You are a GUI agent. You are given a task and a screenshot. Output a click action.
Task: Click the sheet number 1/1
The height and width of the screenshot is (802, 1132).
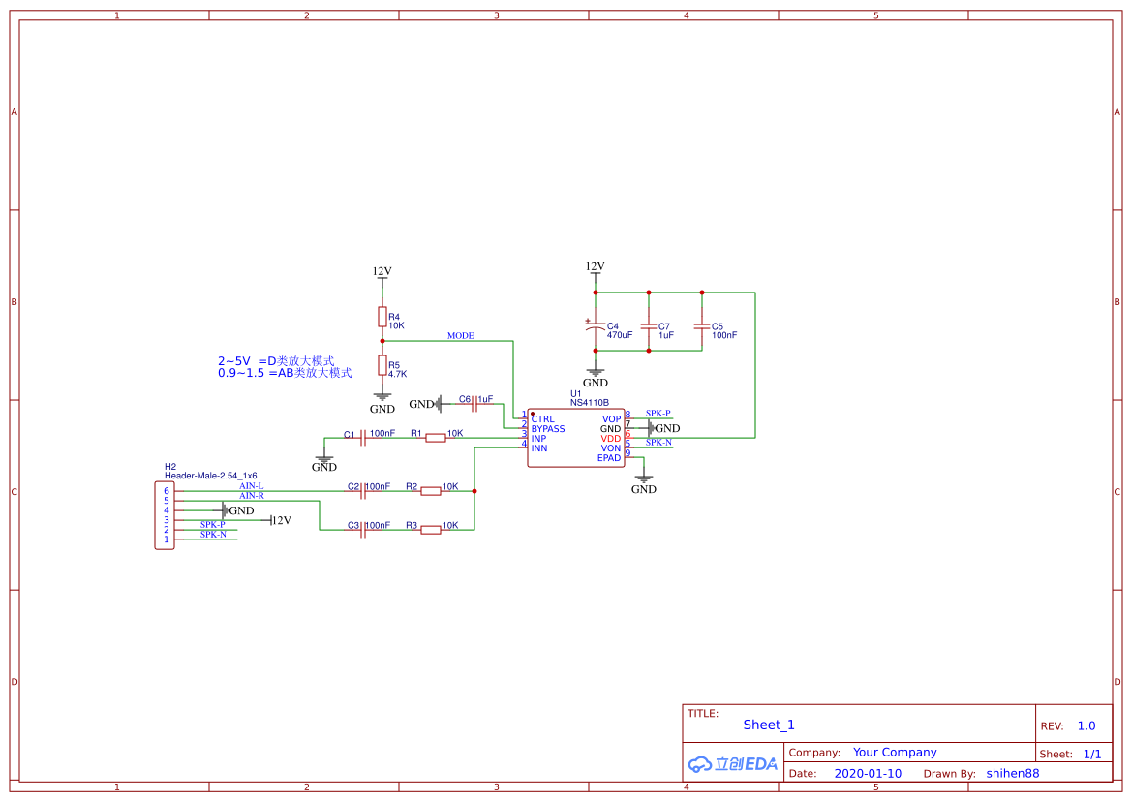coord(1092,754)
